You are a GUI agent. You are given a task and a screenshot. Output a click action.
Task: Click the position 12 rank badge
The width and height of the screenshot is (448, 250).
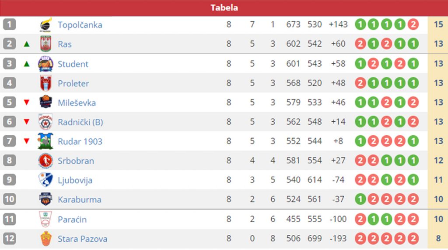click(9, 239)
